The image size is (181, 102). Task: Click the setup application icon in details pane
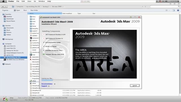pyautogui.click(x=5, y=99)
